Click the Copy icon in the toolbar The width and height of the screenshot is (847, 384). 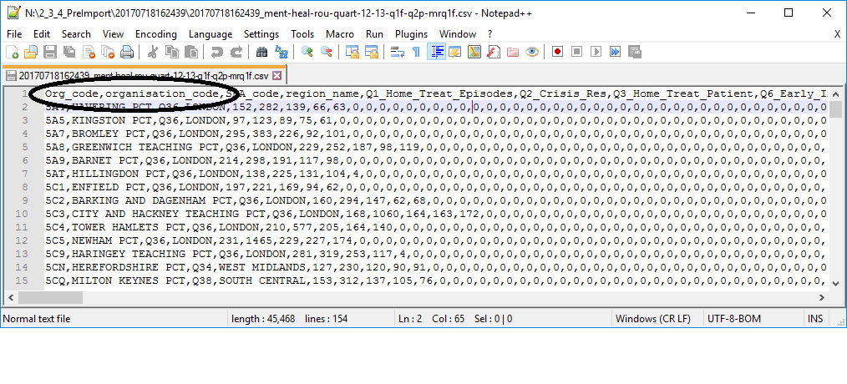click(x=172, y=52)
